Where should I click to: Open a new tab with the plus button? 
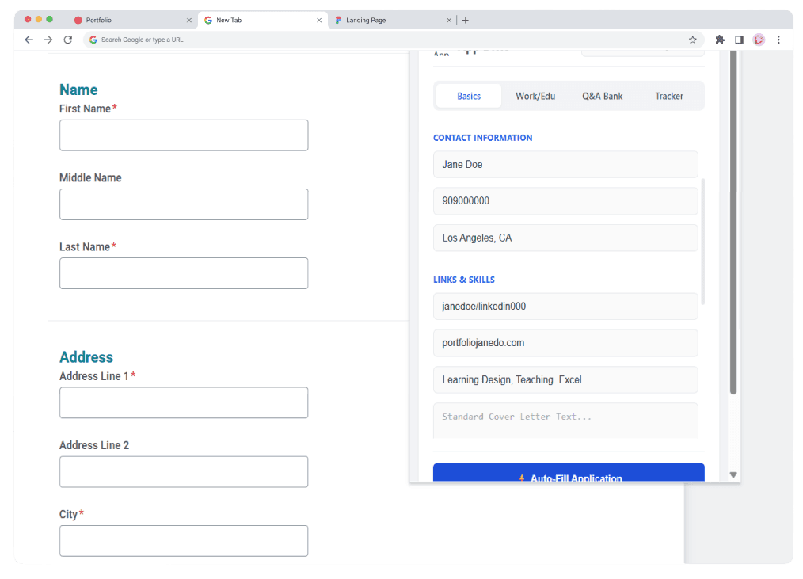pos(466,20)
